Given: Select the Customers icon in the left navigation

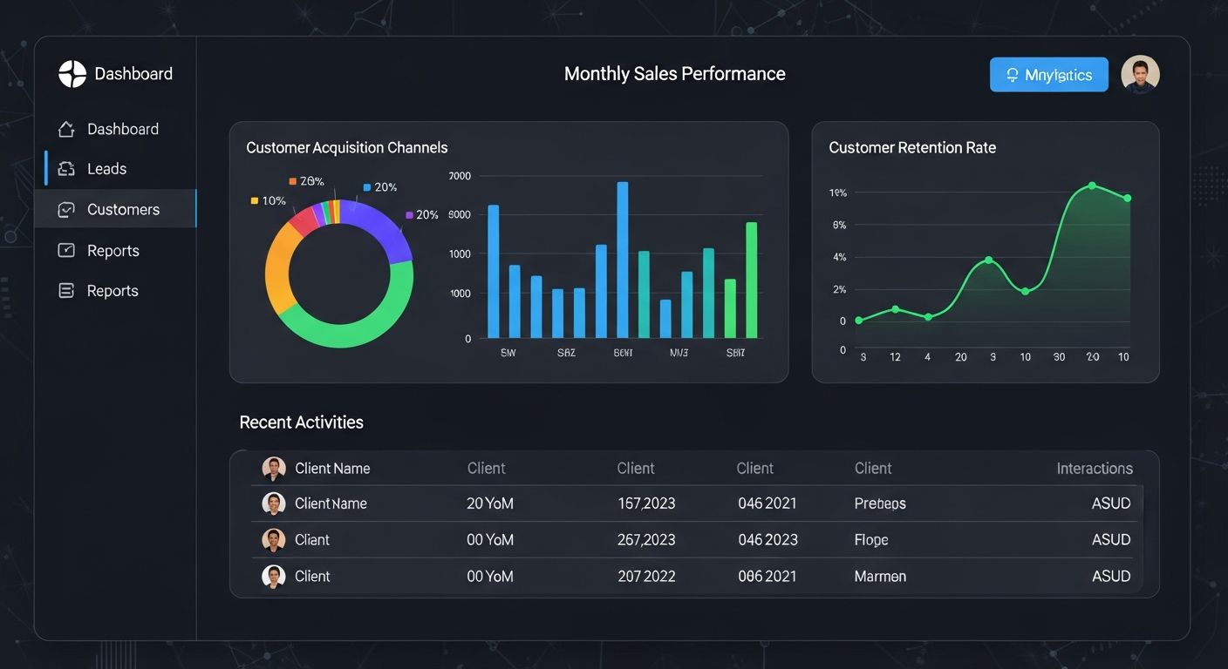Looking at the screenshot, I should click(65, 209).
